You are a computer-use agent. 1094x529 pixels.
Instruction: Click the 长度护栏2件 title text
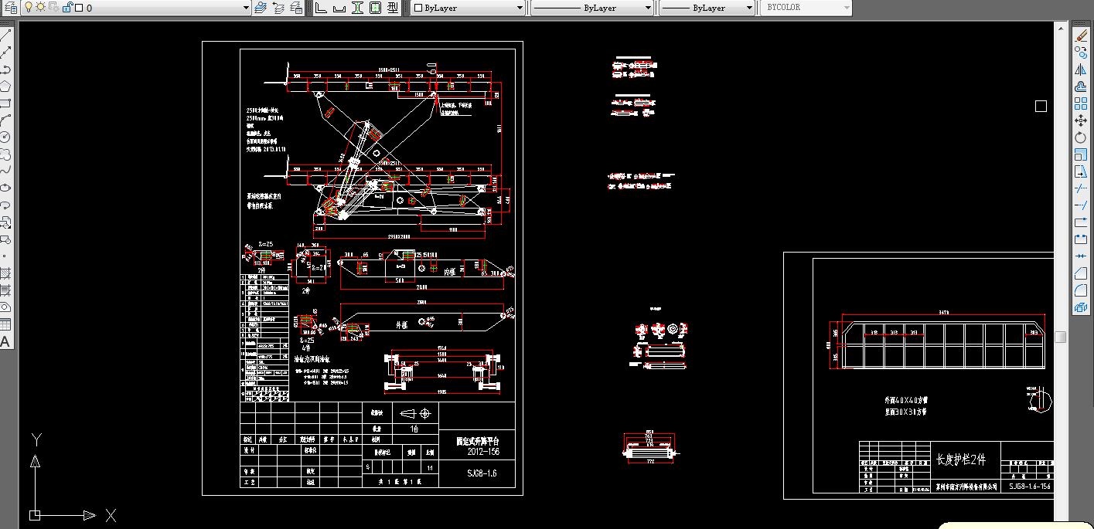coord(961,459)
